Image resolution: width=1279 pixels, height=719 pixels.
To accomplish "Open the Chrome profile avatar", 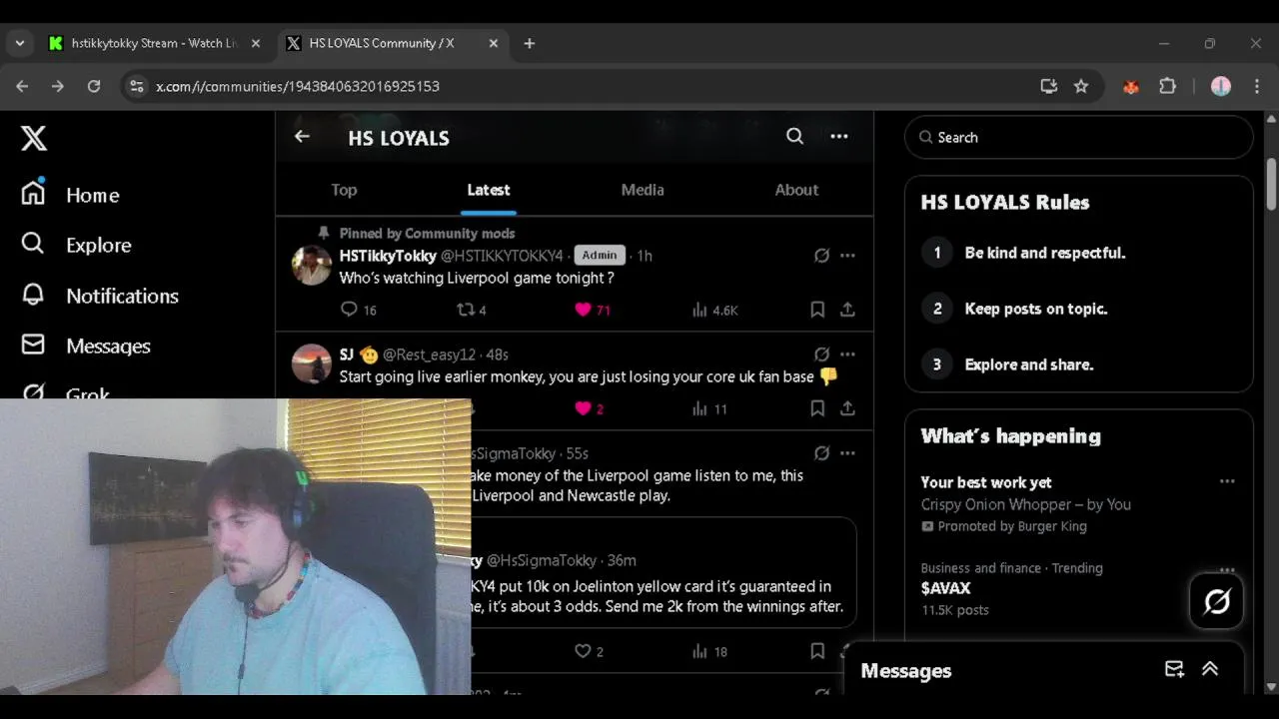I will [1221, 86].
